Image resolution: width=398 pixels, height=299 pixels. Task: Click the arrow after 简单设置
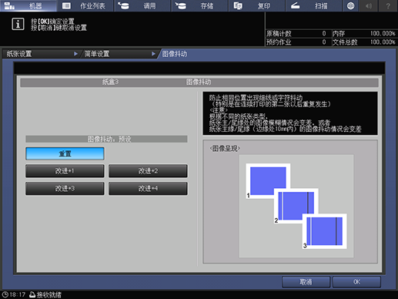pos(153,54)
